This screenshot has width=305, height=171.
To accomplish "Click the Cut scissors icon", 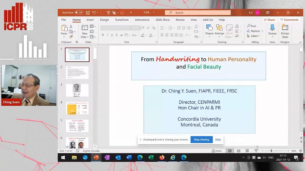I will [71, 26].
